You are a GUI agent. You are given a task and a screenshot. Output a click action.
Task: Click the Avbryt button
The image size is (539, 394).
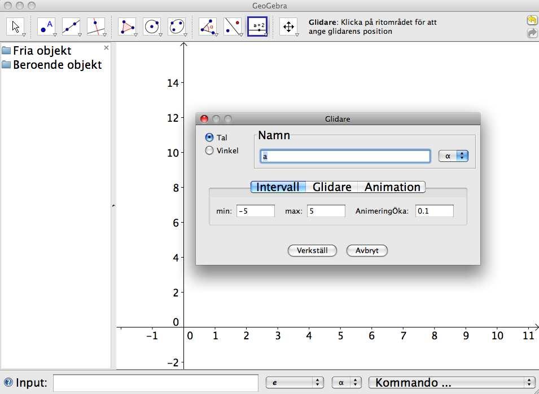point(367,250)
